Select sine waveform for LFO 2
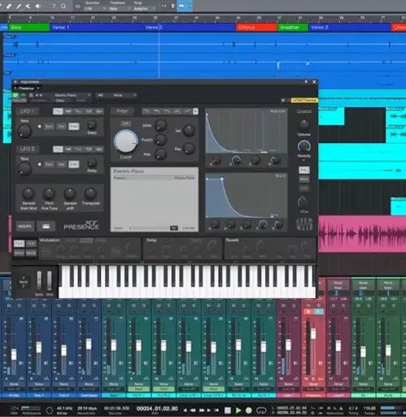 point(58,150)
